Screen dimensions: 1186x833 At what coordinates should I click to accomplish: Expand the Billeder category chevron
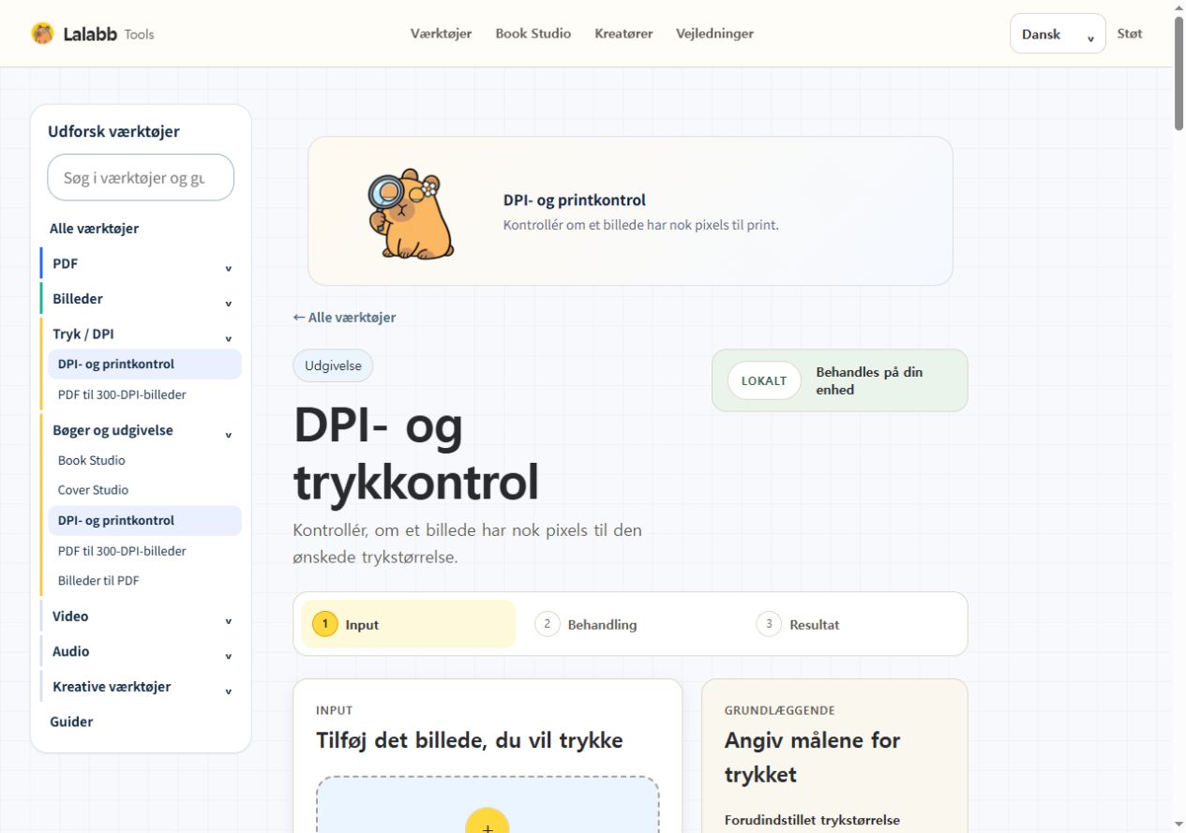(228, 304)
